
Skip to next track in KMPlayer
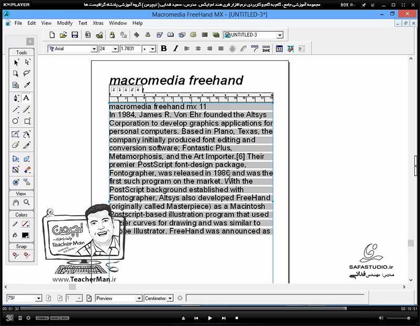(x=224, y=318)
